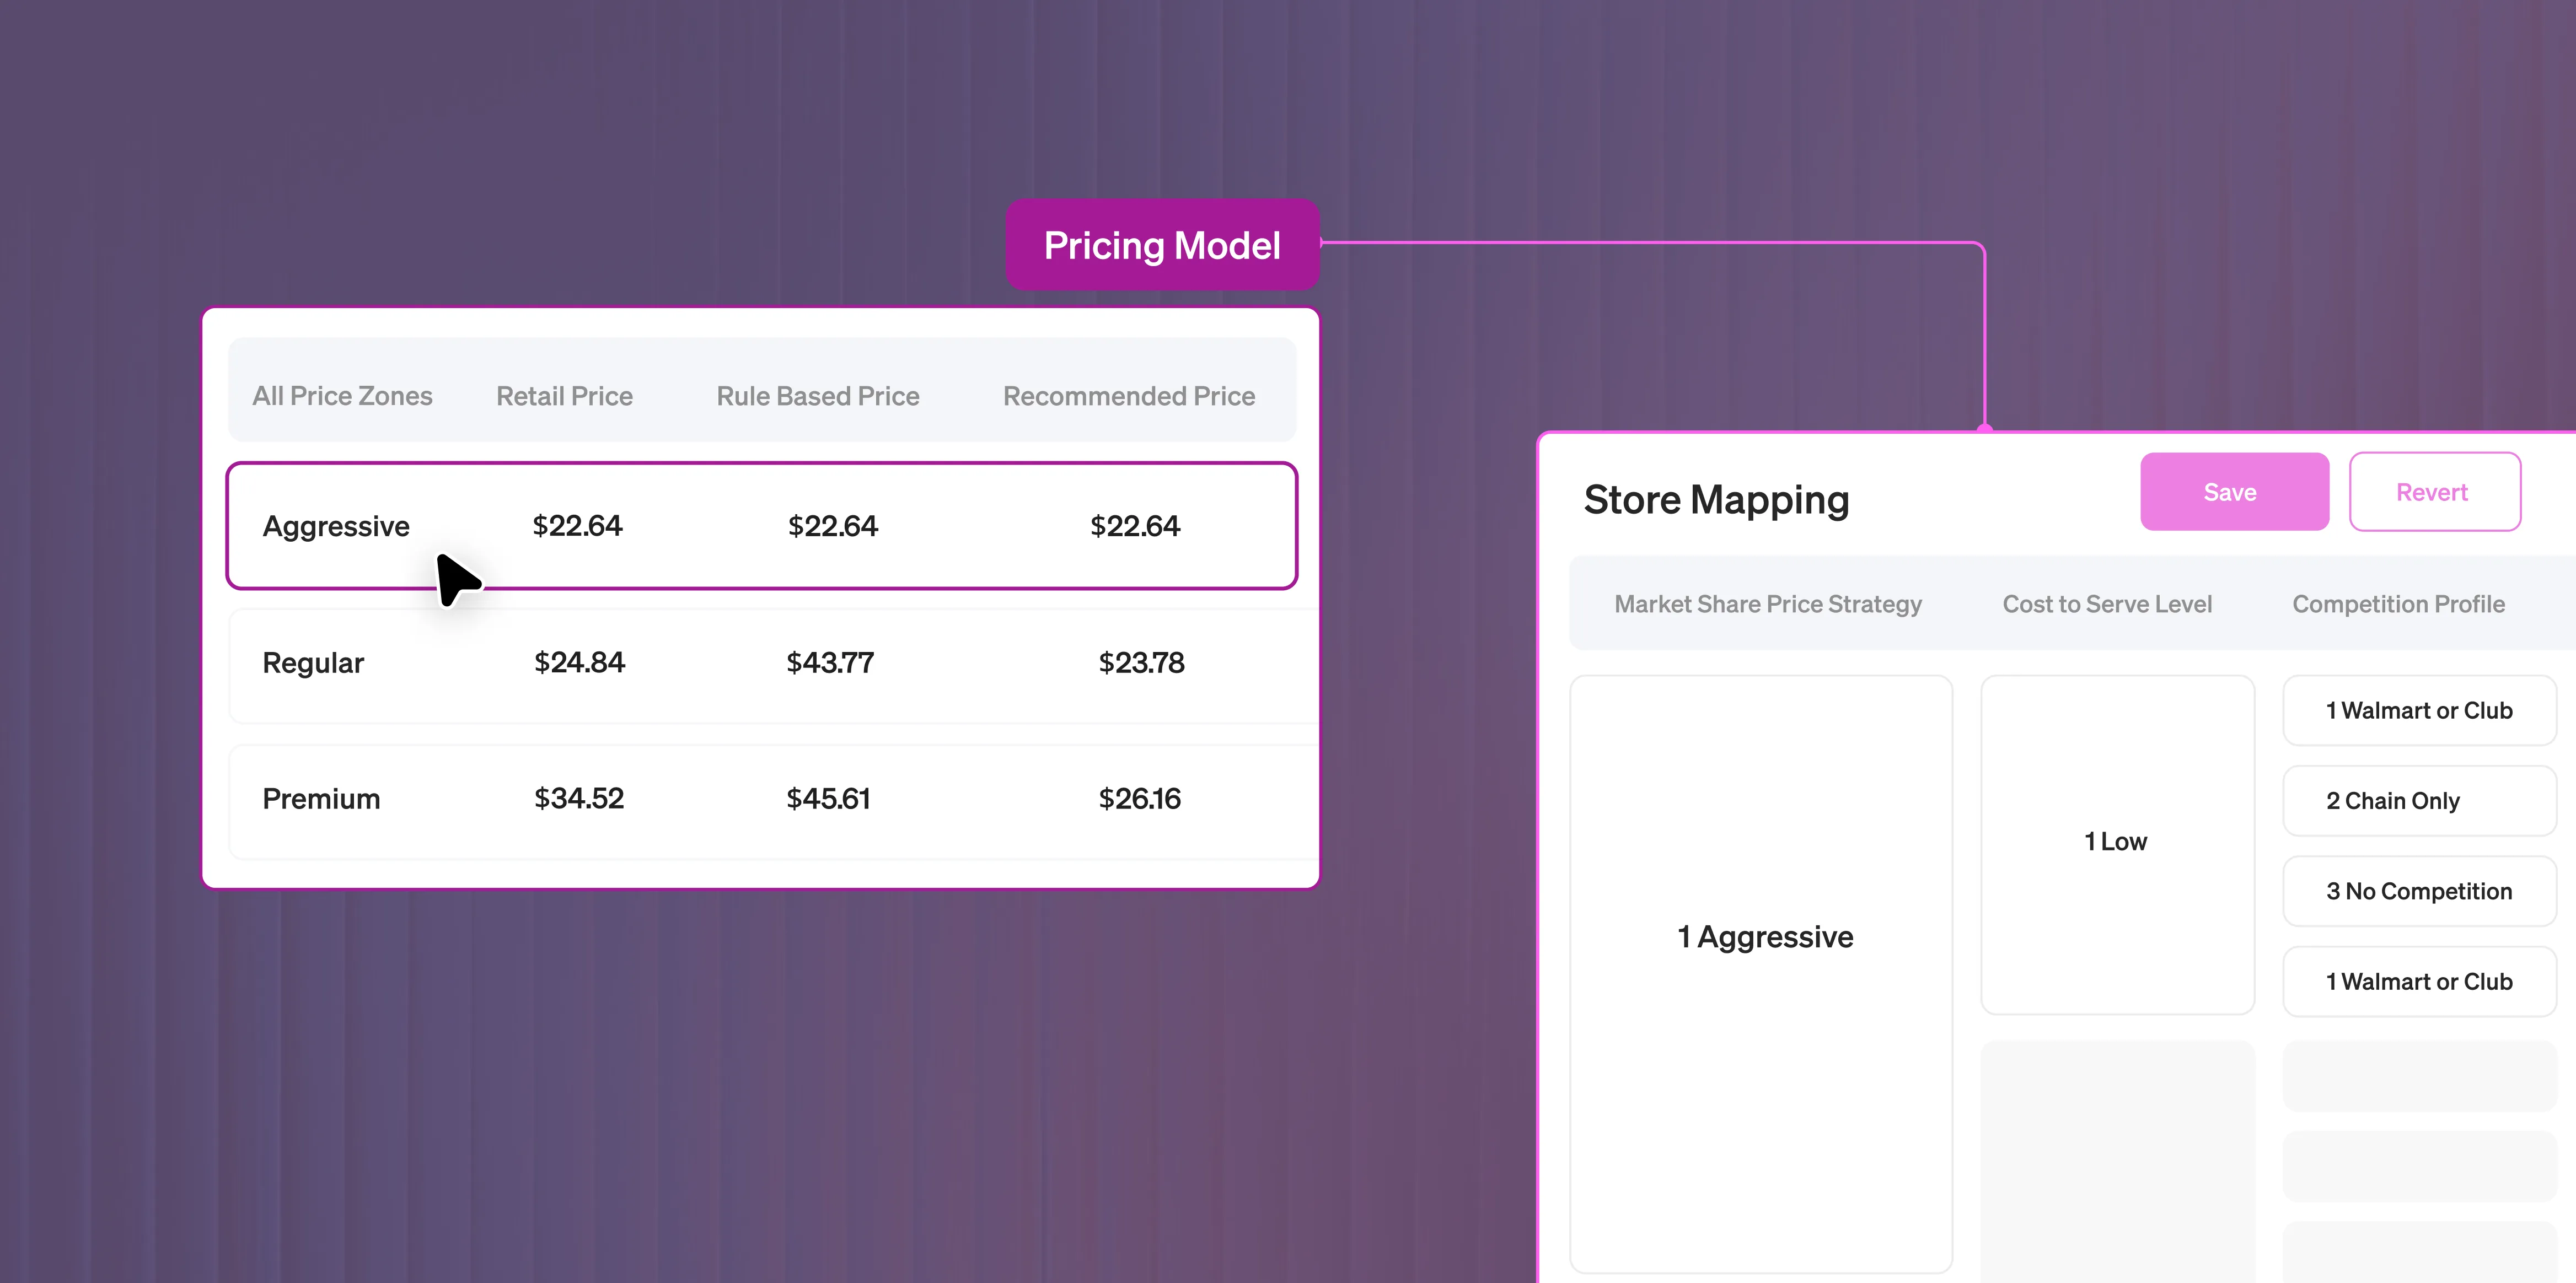Open the 1 Aggressive strategy card
The height and width of the screenshot is (1283, 2576).
click(1764, 936)
